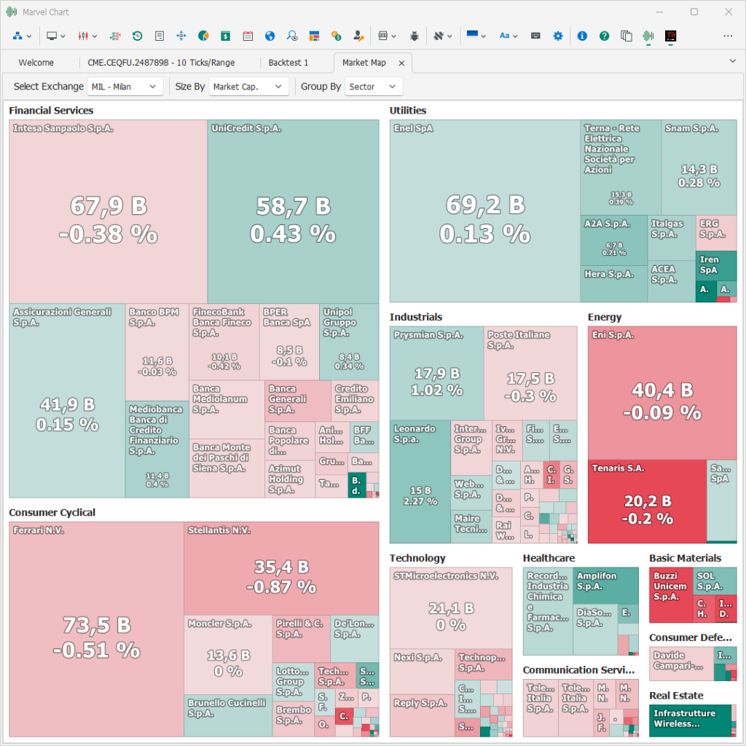This screenshot has height=746, width=746.
Task: Click the Consumer Cyclical sector heading
Action: pos(52,512)
